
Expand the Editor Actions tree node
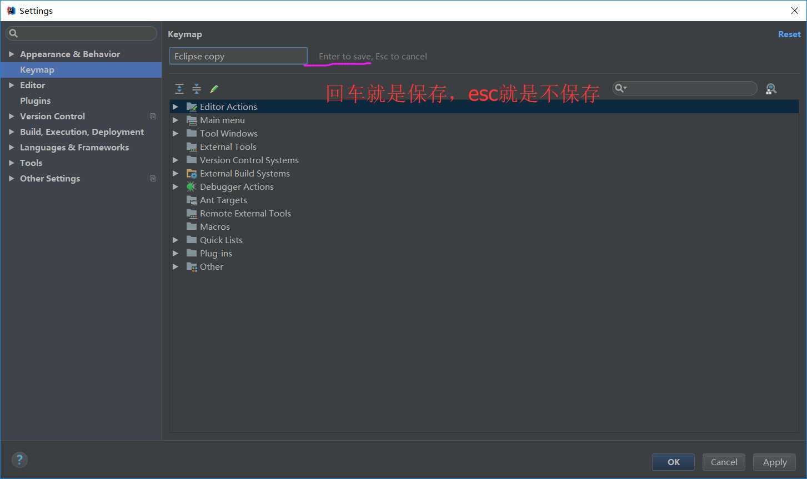[176, 107]
